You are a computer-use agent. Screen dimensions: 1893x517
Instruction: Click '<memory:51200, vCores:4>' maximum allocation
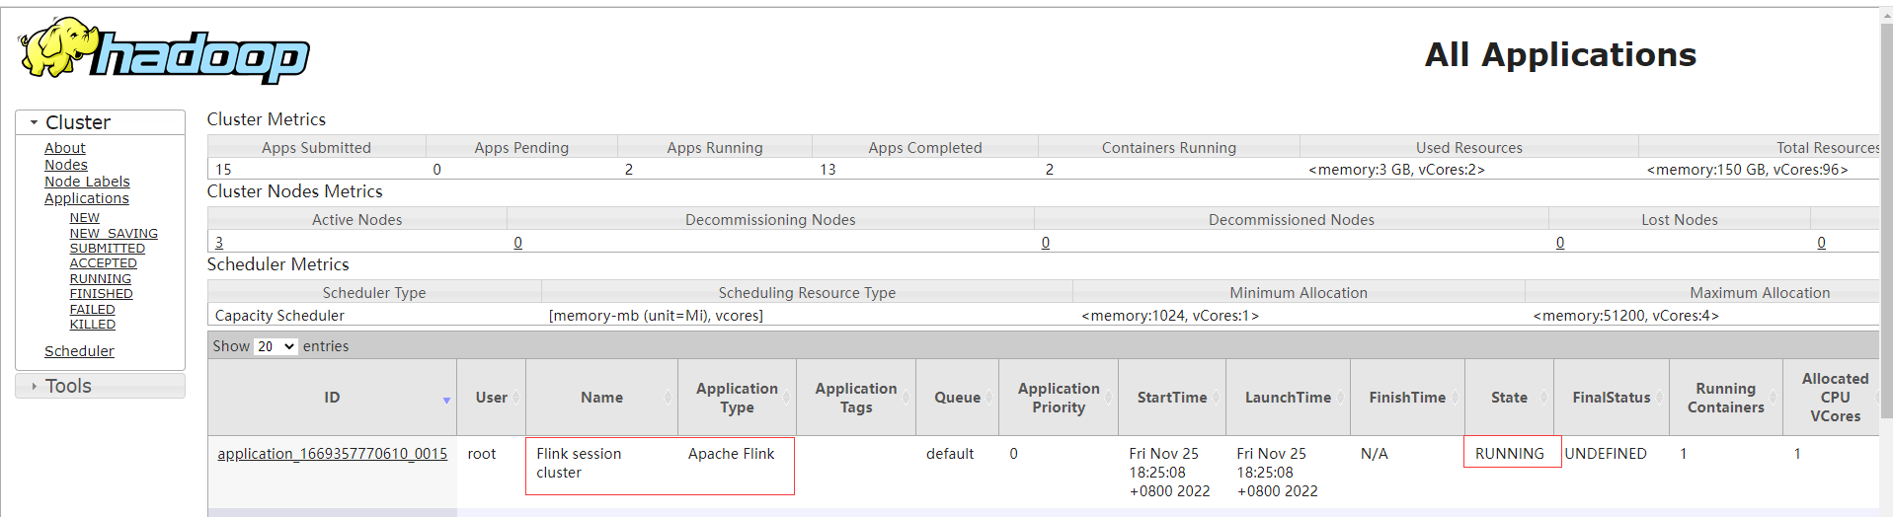point(1625,316)
